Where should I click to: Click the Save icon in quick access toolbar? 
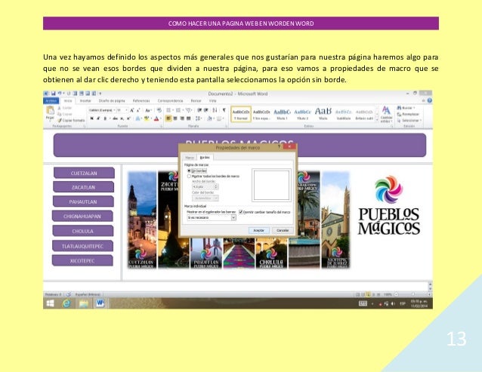[x=53, y=94]
